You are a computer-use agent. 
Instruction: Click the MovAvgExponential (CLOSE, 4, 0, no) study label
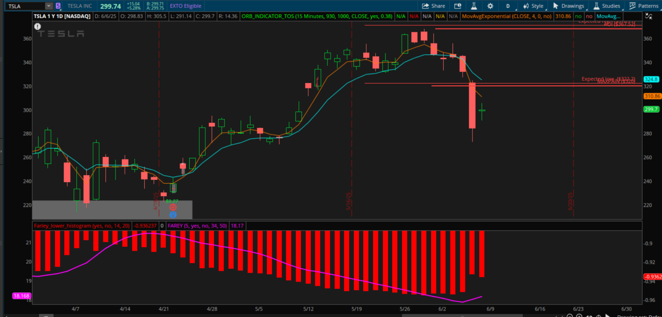point(507,16)
